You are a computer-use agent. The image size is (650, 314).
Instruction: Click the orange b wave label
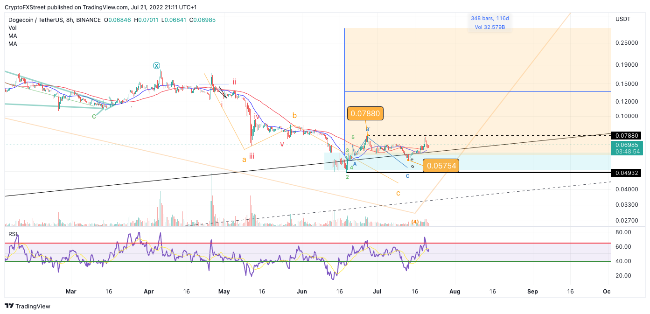pyautogui.click(x=294, y=115)
